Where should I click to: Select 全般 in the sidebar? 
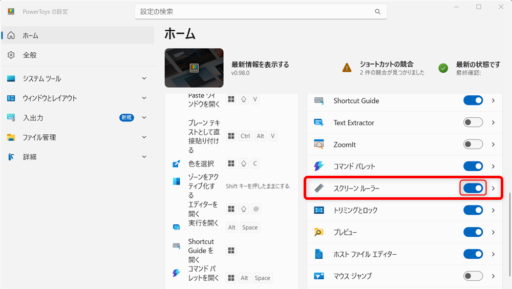[78, 55]
